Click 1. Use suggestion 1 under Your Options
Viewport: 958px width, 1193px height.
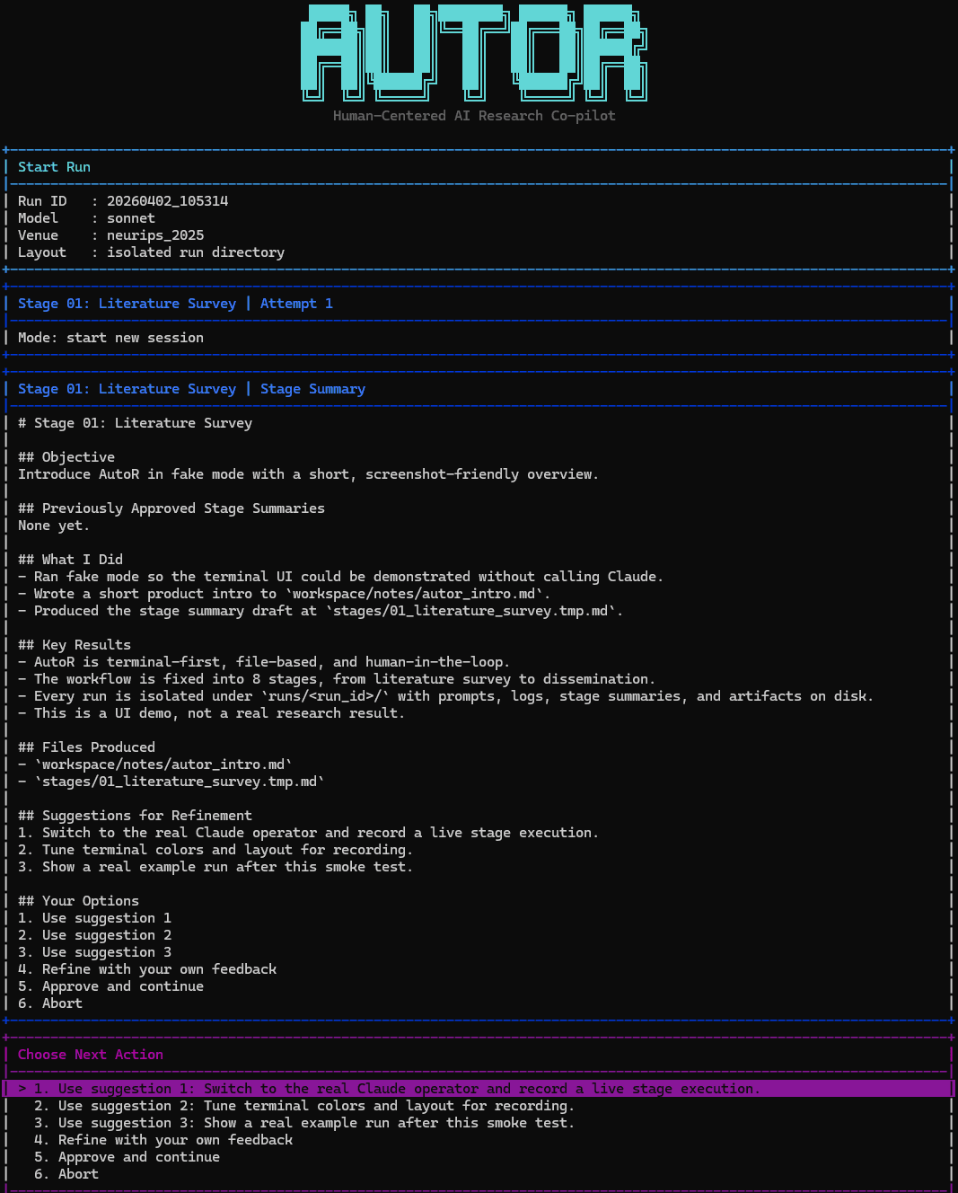coord(94,918)
